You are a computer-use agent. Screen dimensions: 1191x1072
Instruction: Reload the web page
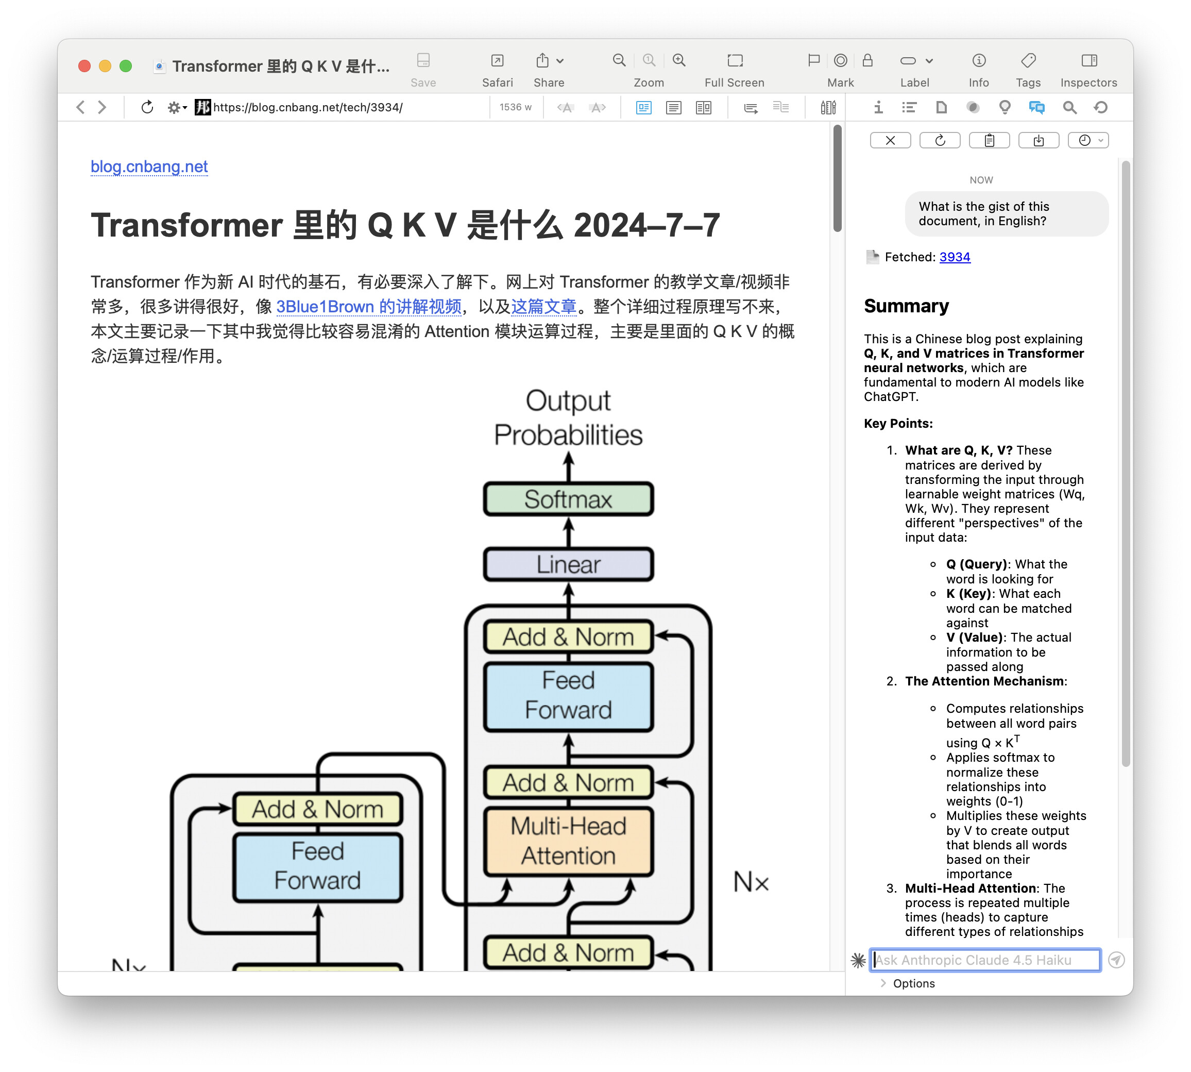click(x=147, y=107)
